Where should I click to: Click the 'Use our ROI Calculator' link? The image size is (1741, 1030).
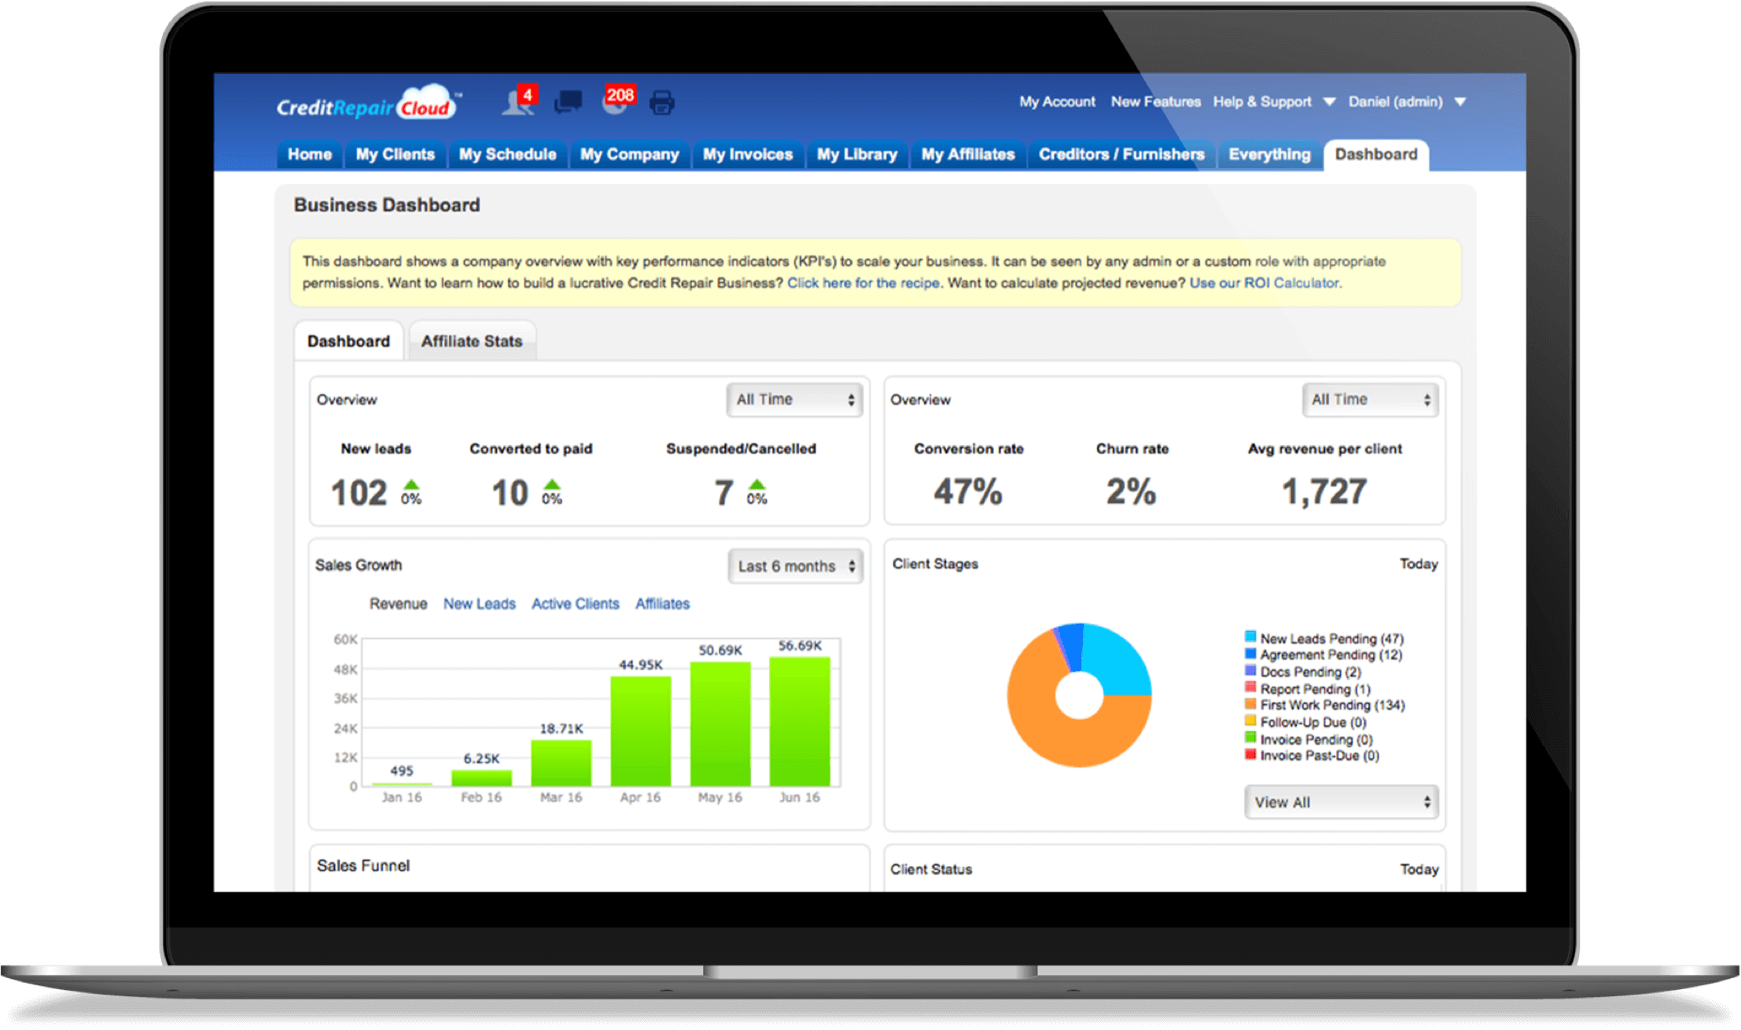(1264, 283)
